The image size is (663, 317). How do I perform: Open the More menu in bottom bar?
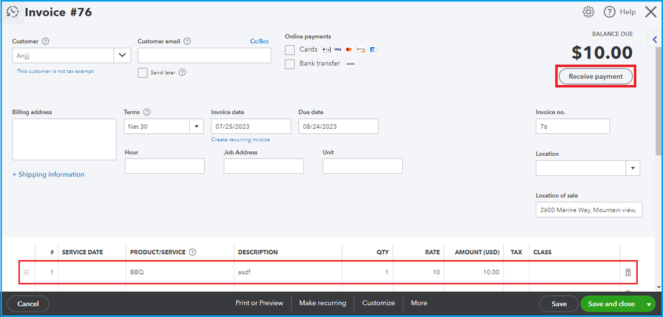(419, 303)
